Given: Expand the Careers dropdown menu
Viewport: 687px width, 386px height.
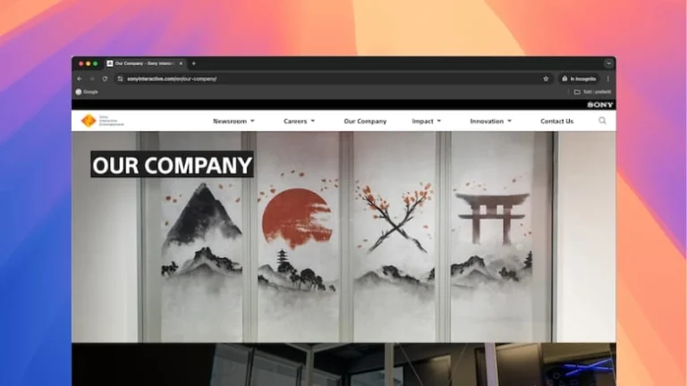Looking at the screenshot, I should click(x=299, y=122).
